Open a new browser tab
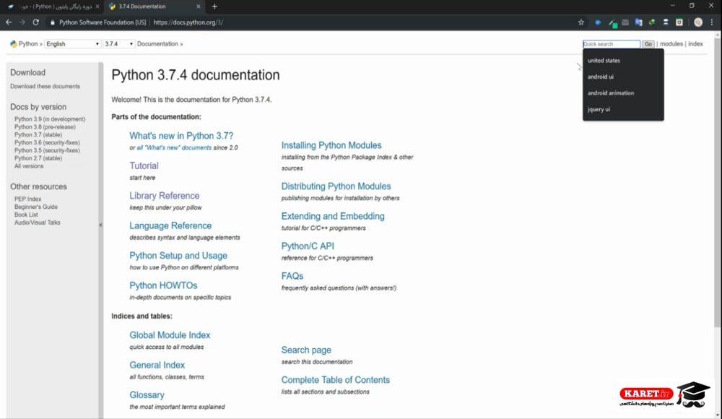This screenshot has height=419, width=722. [x=214, y=7]
